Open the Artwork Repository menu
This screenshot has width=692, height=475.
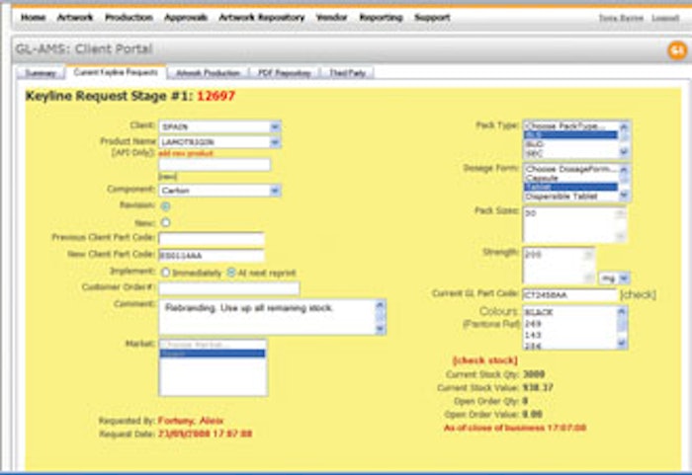coord(262,18)
